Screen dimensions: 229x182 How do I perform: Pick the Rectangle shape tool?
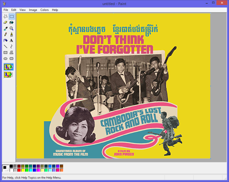click(5, 53)
